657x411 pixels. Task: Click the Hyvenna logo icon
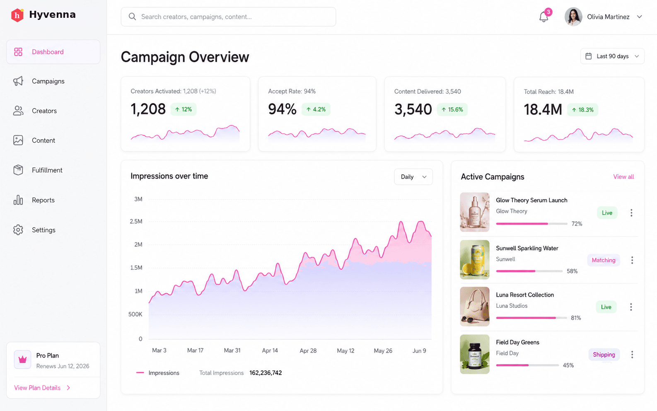coord(17,15)
